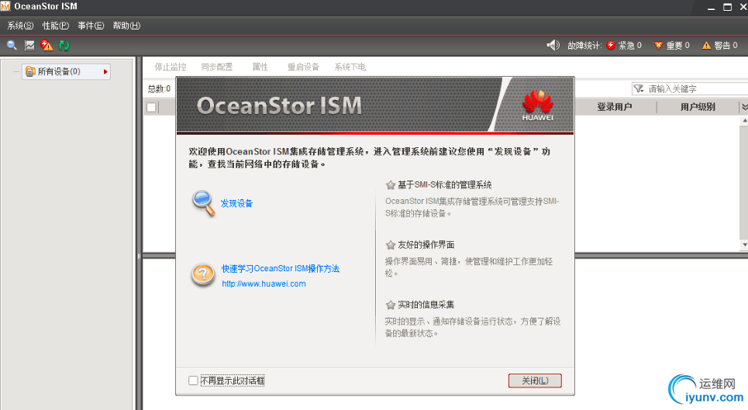
Task: Expand the 所有设备 red arrow
Action: coord(105,71)
